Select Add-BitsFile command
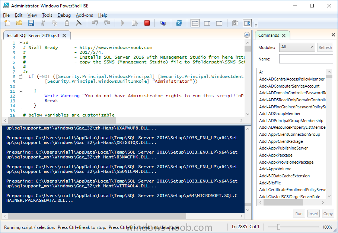The height and width of the screenshot is (233, 338). 270,183
